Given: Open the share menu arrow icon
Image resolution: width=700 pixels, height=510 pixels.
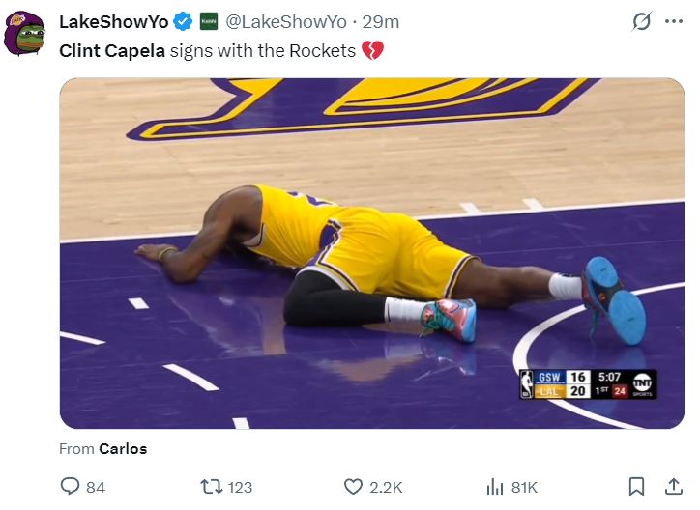Looking at the screenshot, I should (674, 487).
